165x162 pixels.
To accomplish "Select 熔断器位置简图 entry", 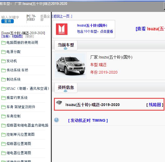I will pyautogui.click(x=19, y=144).
